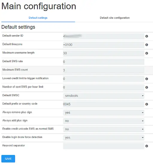The image size is (153, 165).
Task: Focus the Default sender ID field
Action: (104, 36)
